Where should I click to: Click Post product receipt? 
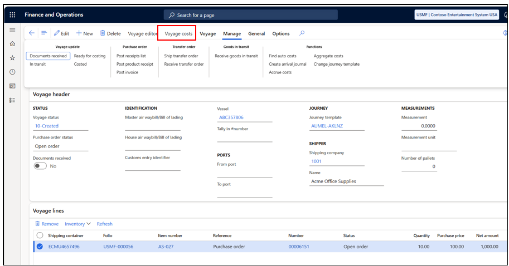(135, 64)
